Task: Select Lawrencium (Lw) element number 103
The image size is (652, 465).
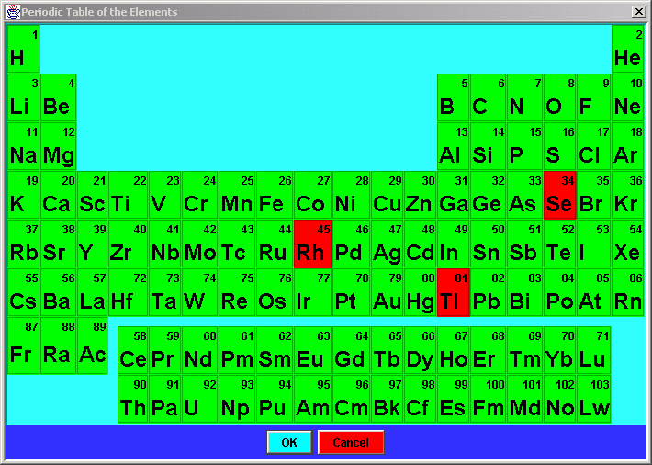Action: [x=593, y=399]
